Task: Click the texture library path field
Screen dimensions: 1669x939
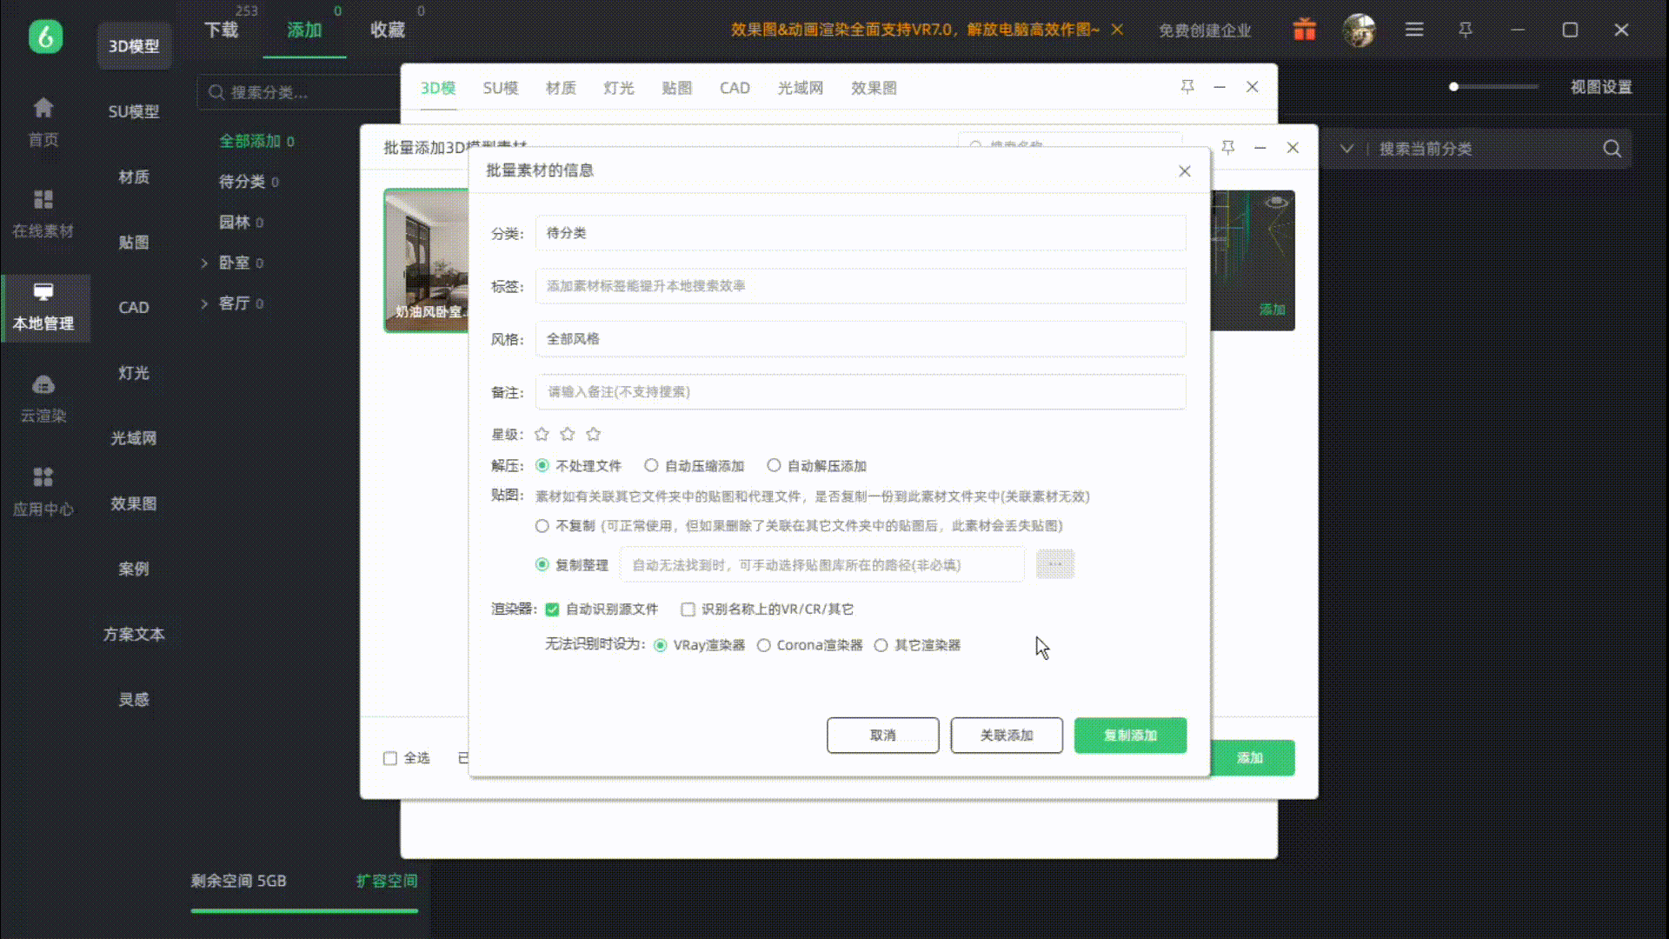Action: (x=822, y=564)
